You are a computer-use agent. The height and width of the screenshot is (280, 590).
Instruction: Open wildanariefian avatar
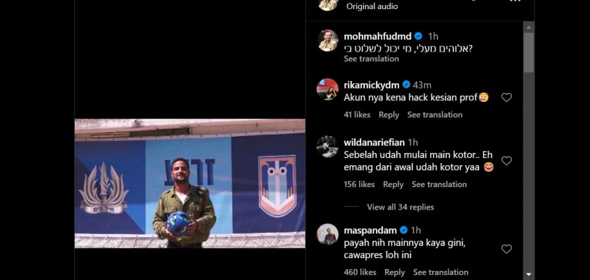pyautogui.click(x=327, y=146)
